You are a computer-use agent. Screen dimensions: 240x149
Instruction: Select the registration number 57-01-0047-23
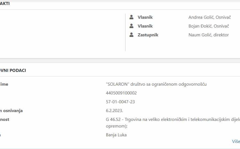120,102
